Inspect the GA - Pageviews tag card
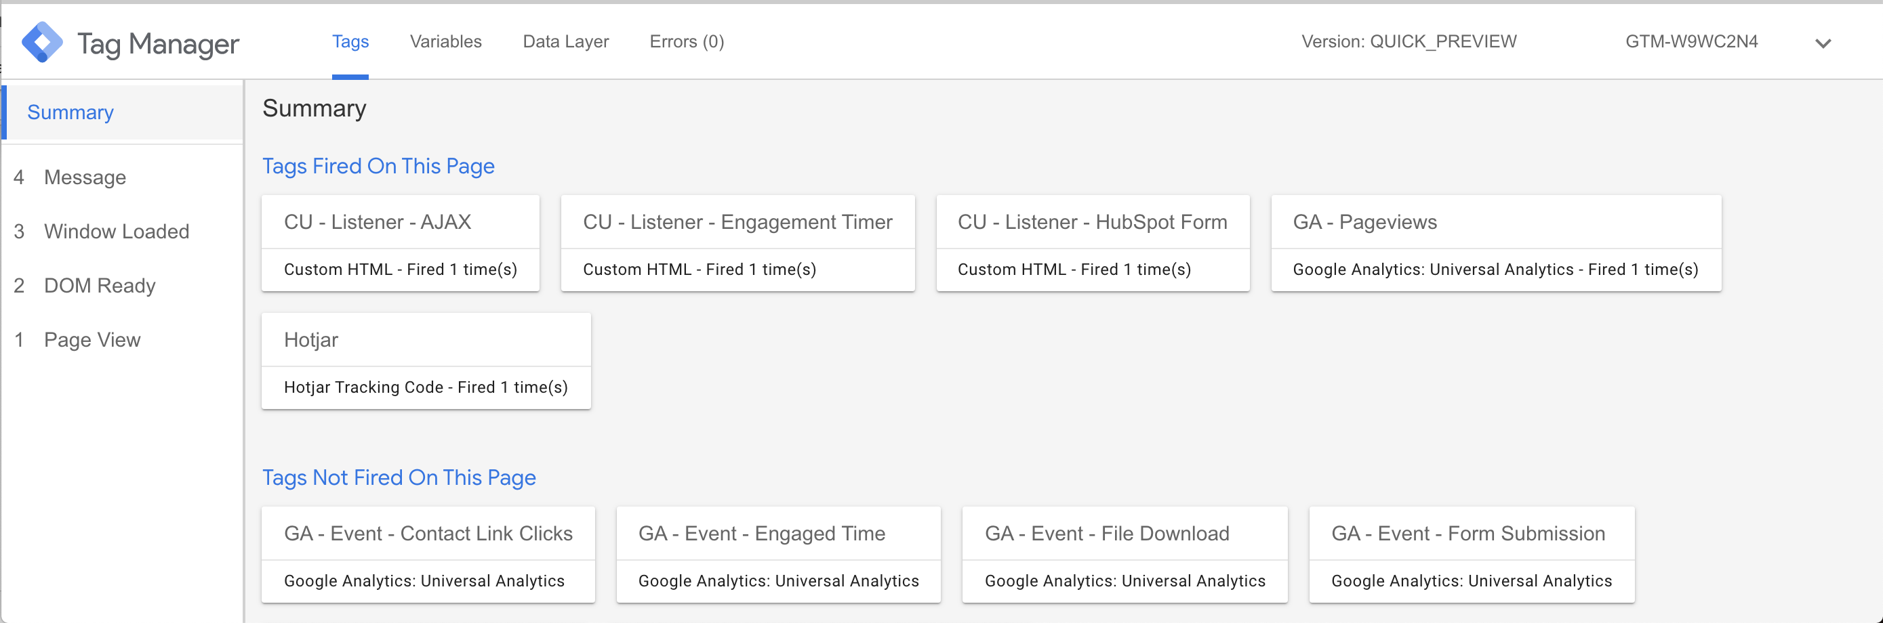The image size is (1883, 623). point(1495,243)
